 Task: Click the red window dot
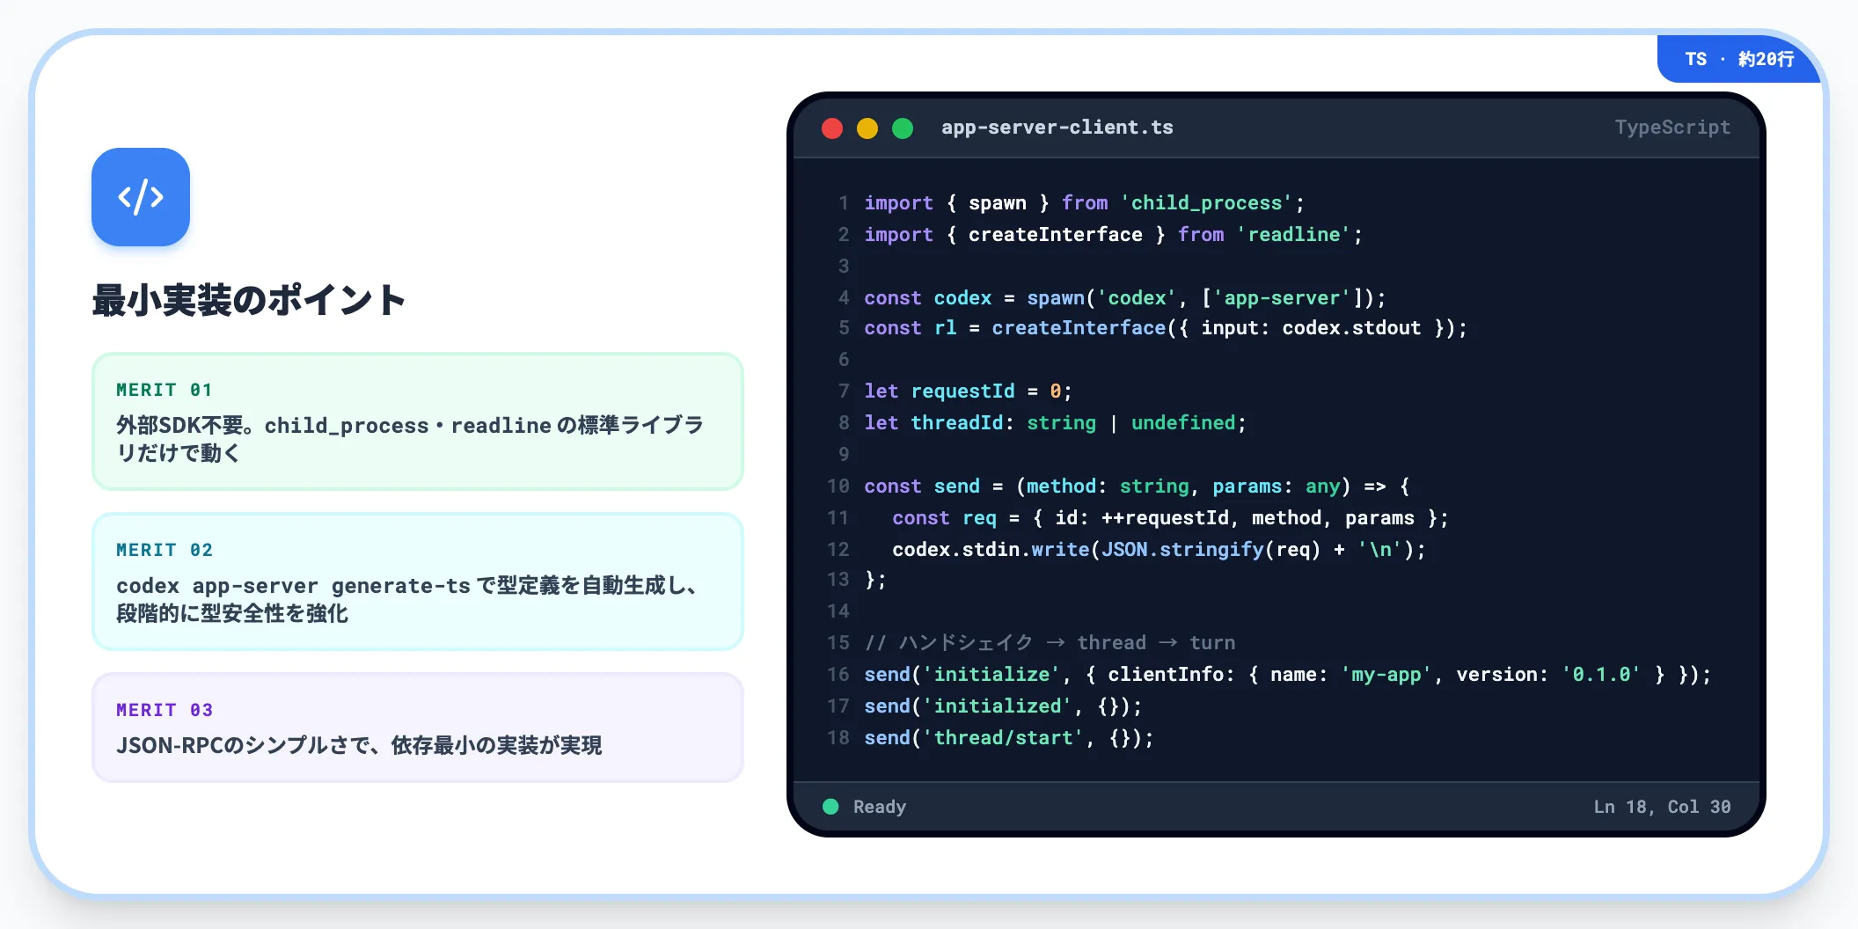(x=832, y=128)
